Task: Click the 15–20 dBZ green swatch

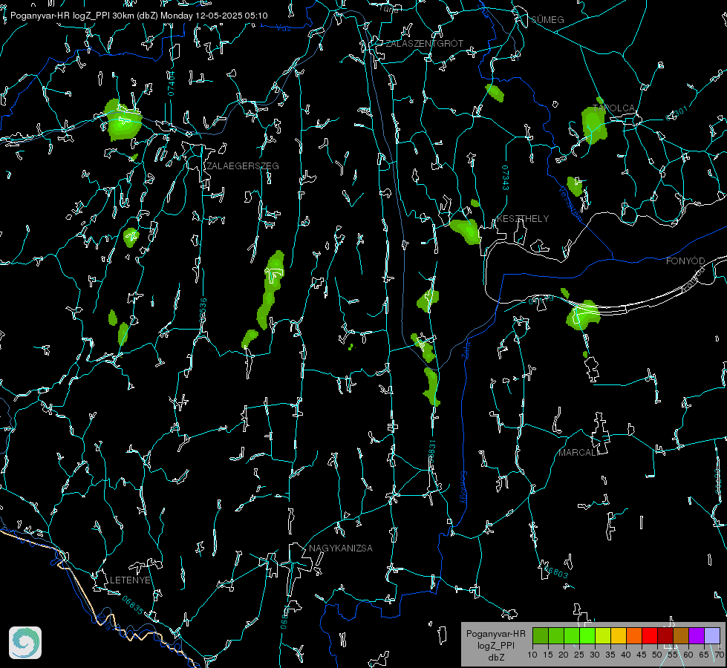Action: 556,635
